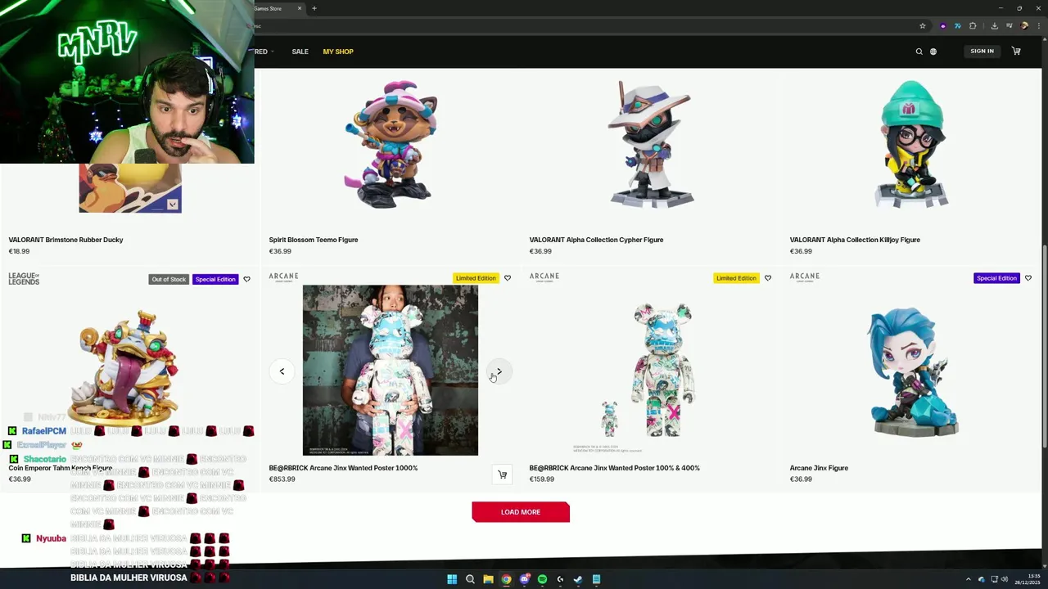
Task: Open a new browser tab
Action: pyautogui.click(x=314, y=8)
